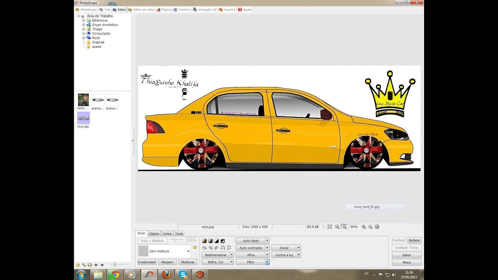Click the Menu button
The width and height of the screenshot is (498, 280).
407,262
